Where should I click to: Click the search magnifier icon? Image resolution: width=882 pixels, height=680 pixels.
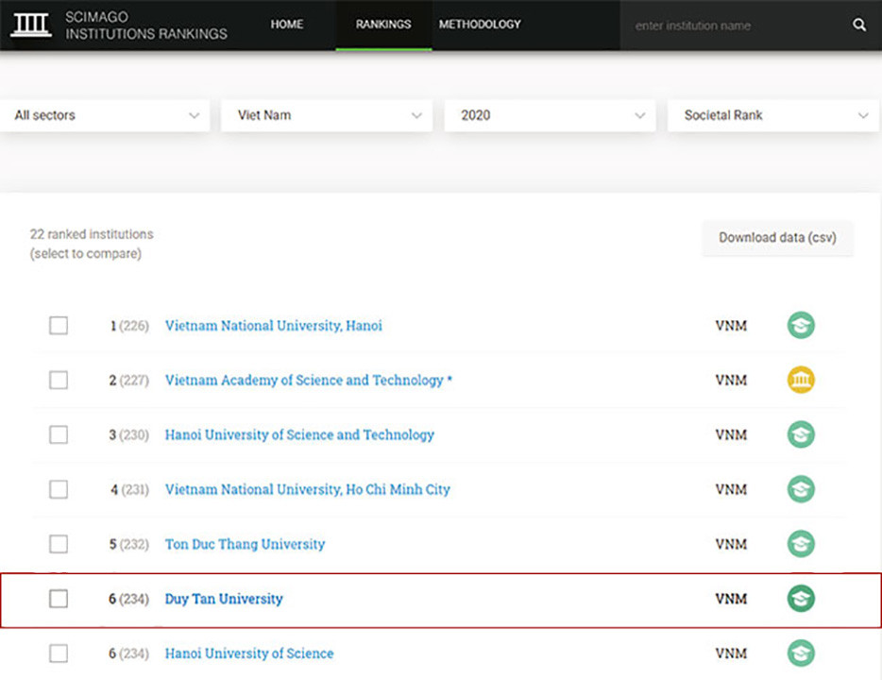coord(858,25)
